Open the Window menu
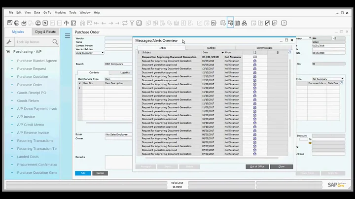The height and width of the screenshot is (199, 355). pos(85,13)
